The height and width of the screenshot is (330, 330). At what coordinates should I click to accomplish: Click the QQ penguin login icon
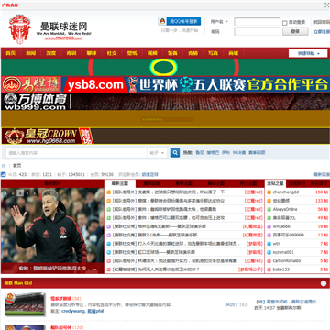[x=162, y=21]
